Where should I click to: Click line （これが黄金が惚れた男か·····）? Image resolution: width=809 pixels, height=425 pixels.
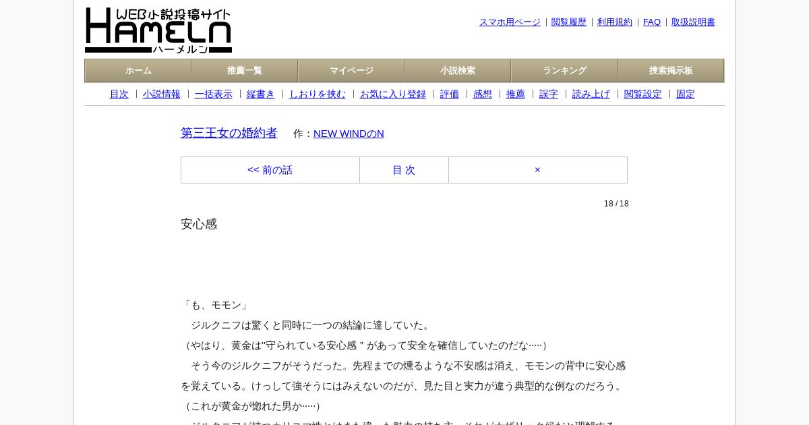pos(253,406)
